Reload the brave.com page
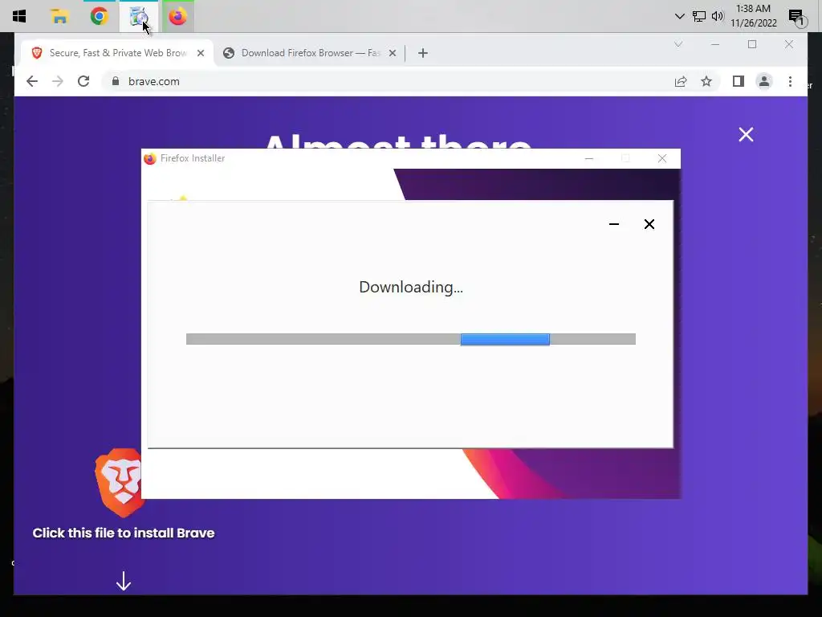822x617 pixels. (x=83, y=81)
